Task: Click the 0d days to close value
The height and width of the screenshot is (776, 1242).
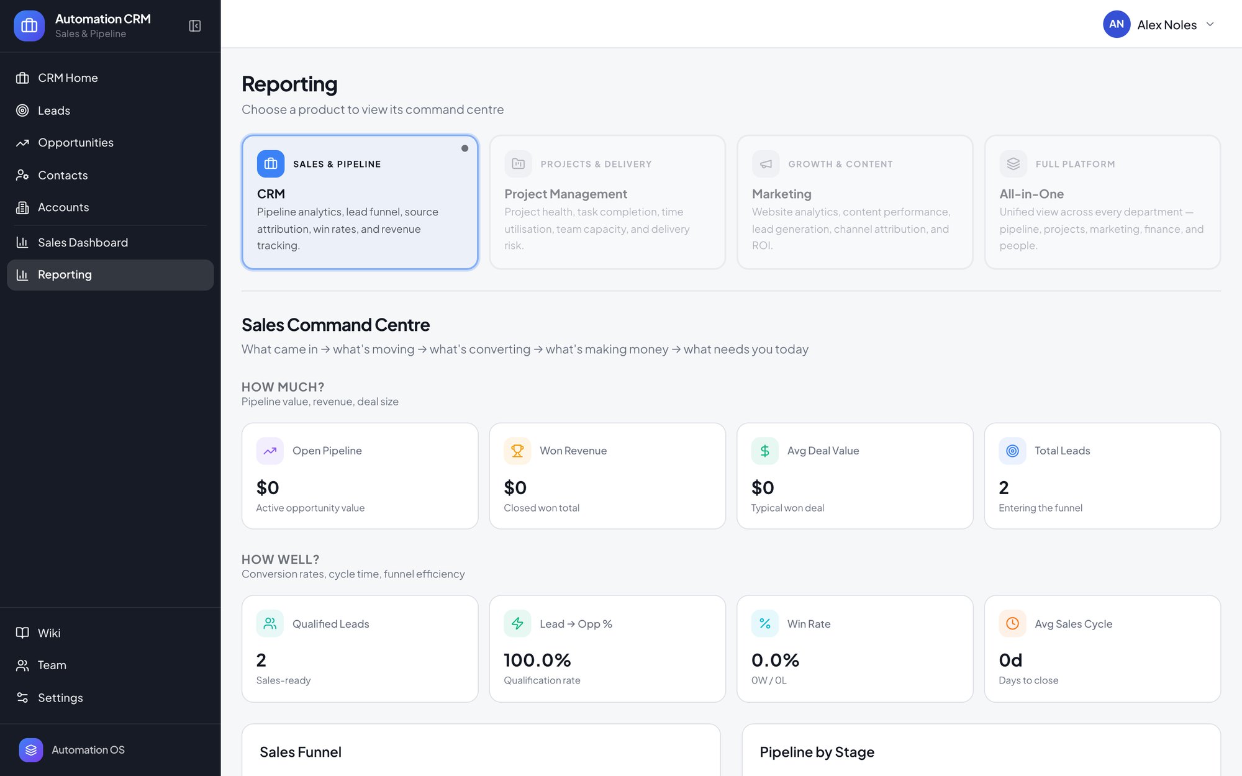Action: click(x=1010, y=661)
